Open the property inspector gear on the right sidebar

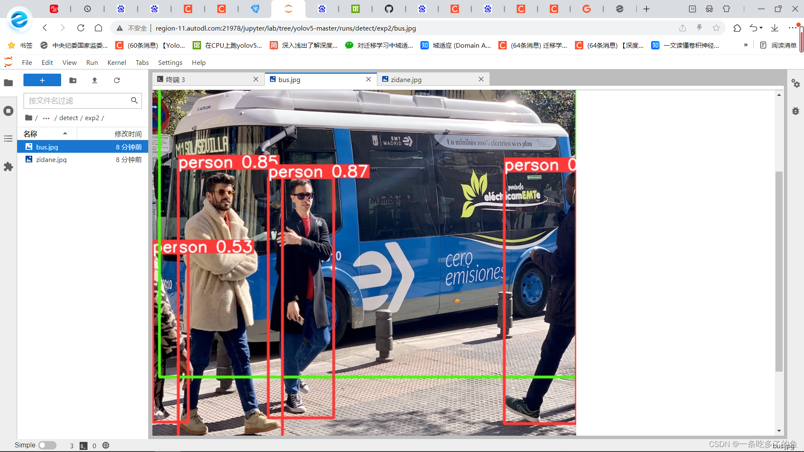[796, 84]
